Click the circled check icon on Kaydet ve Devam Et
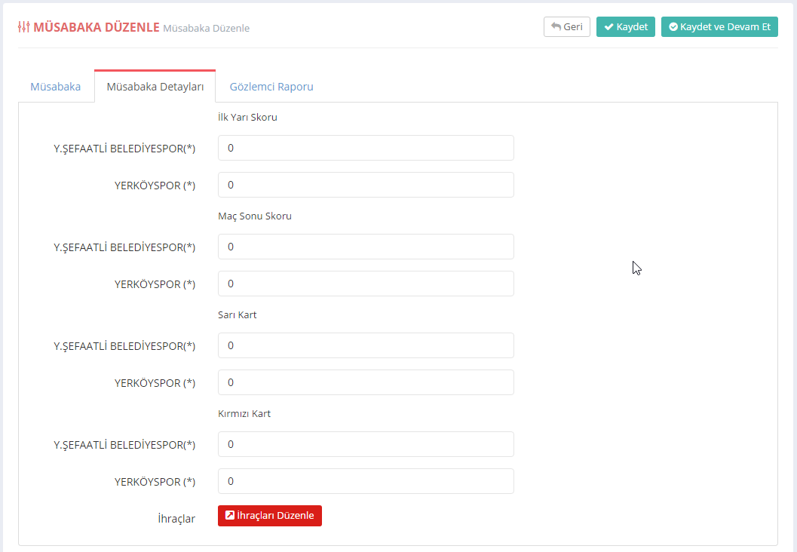 pyautogui.click(x=673, y=27)
